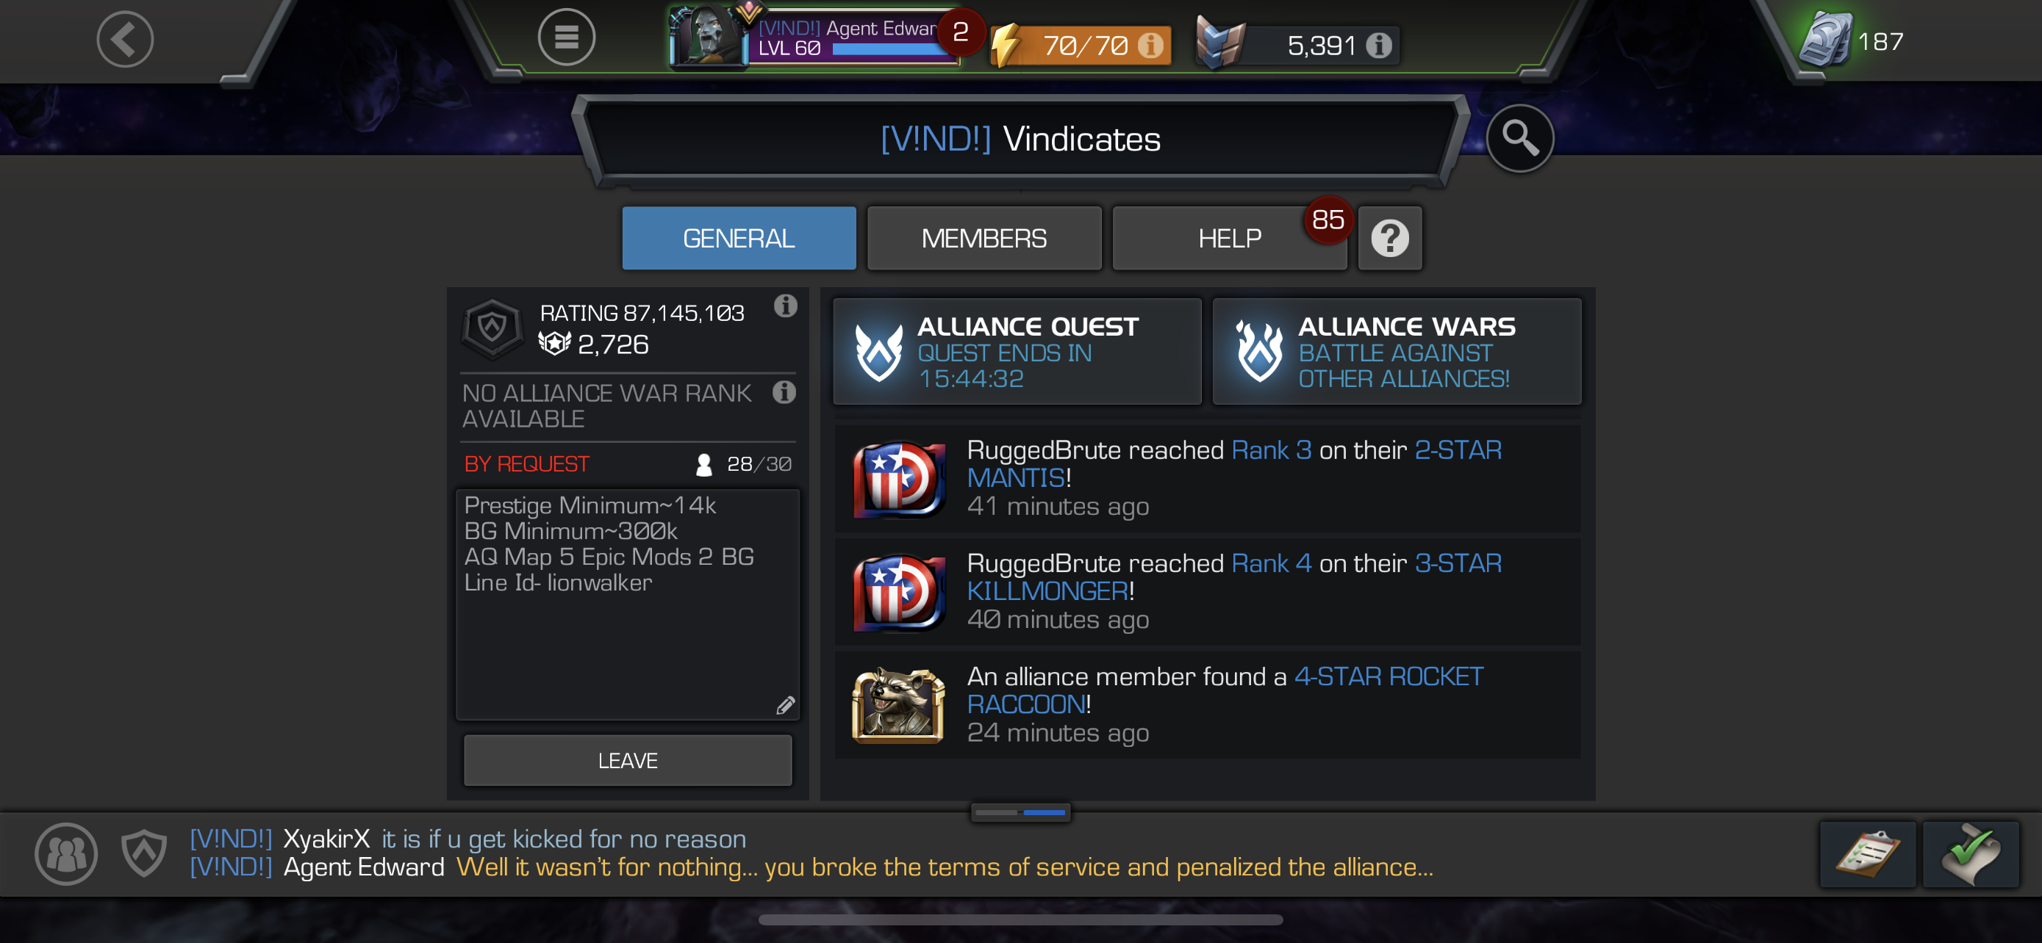Screen dimensions: 2042x943
Task: Open the alliance chat members icon
Action: click(x=66, y=853)
